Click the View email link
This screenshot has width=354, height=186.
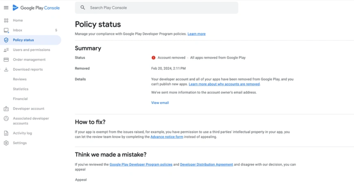point(160,103)
